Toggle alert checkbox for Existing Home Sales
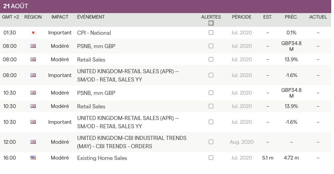Viewport: 334px width, 174px height. click(x=211, y=158)
